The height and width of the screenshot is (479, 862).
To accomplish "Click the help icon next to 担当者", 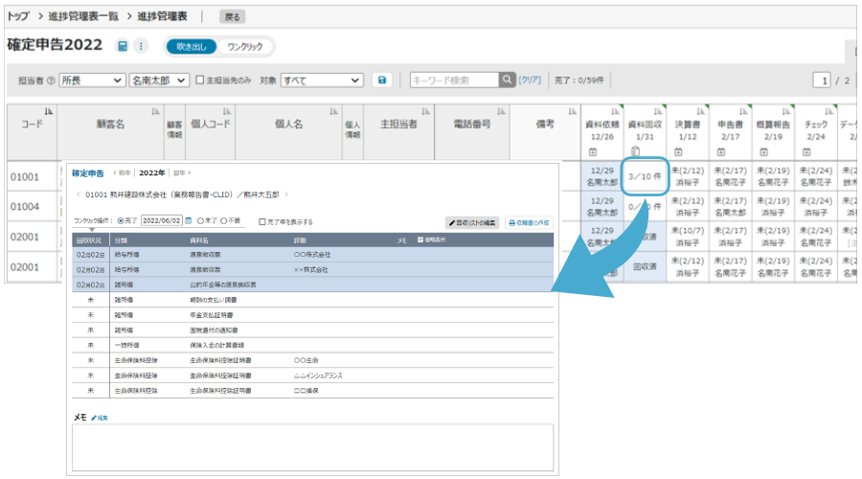I will click(51, 80).
